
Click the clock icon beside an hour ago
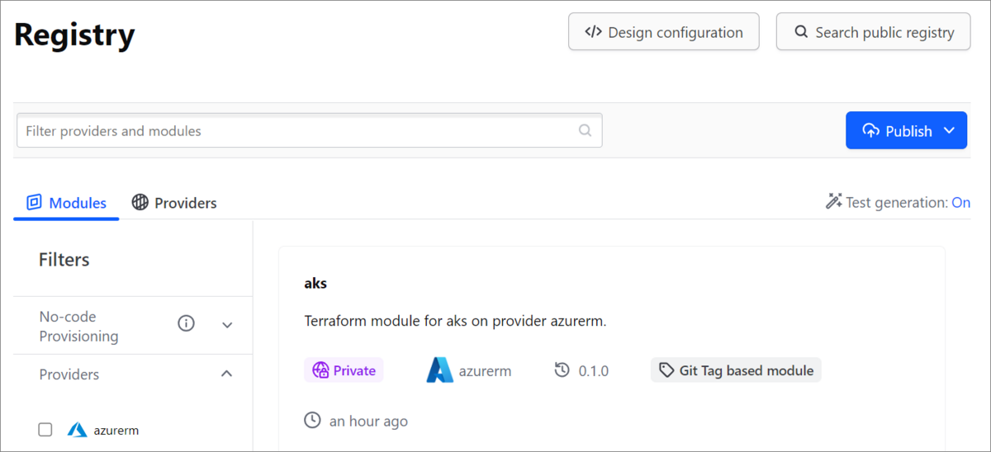tap(313, 421)
